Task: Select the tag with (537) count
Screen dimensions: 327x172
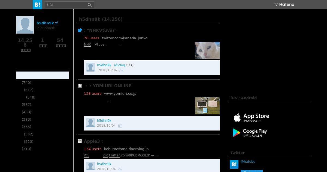Action: 26,105
